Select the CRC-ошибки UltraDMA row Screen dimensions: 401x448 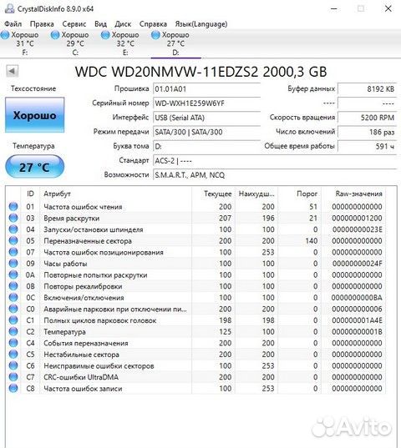(x=195, y=377)
